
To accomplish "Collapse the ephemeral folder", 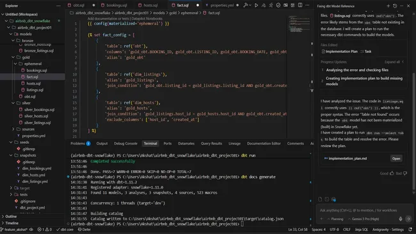I will tap(15, 64).
